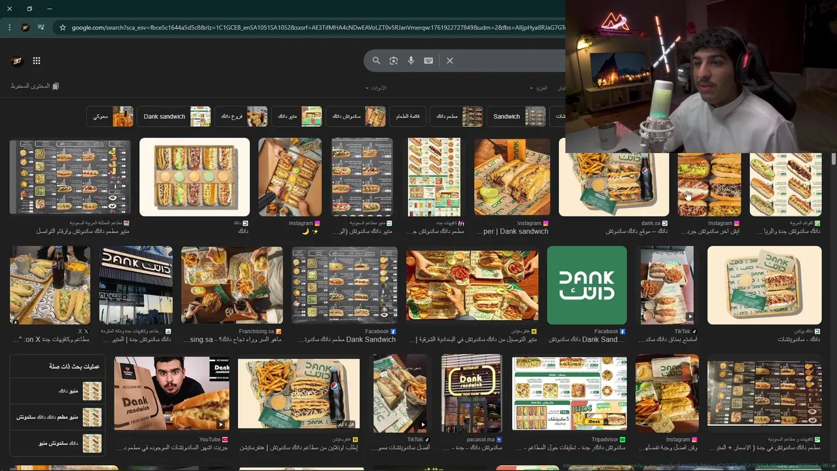
Task: Open green DANK logo image
Action: 587,285
